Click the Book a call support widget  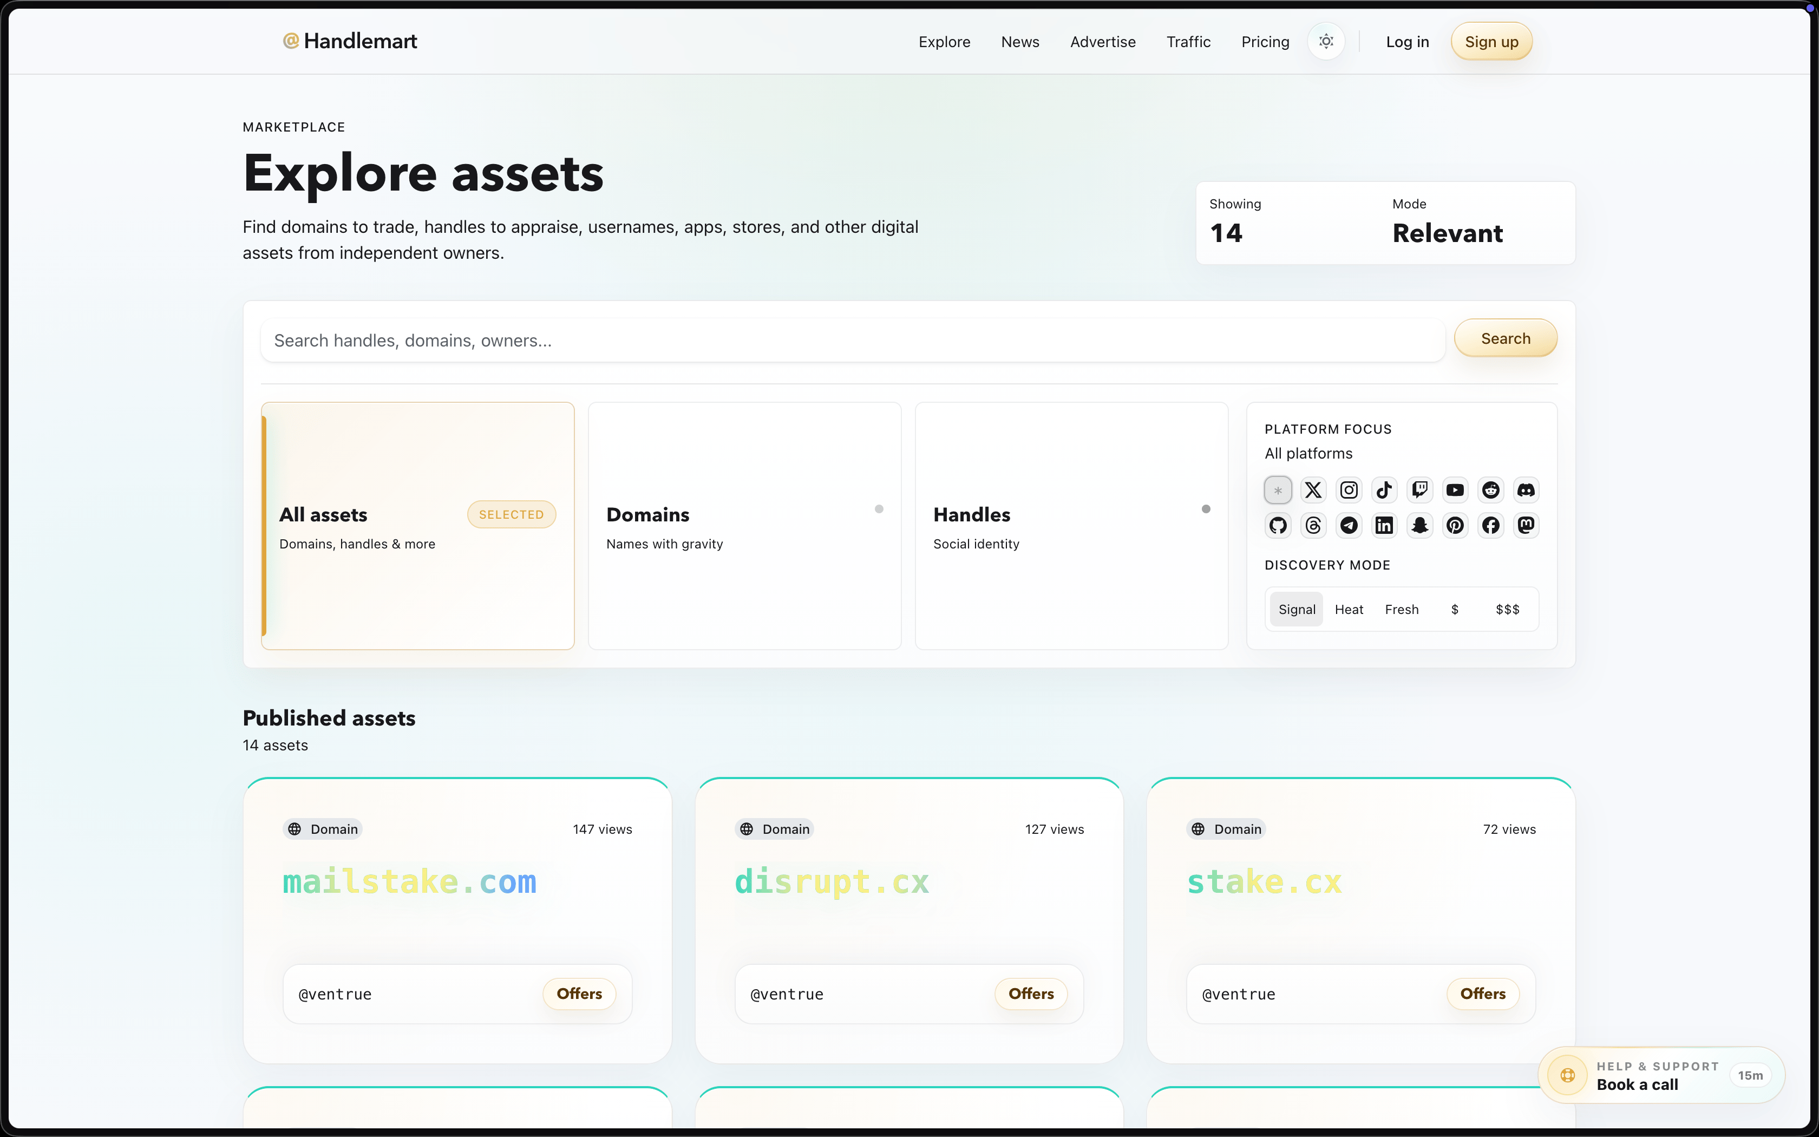(1661, 1075)
